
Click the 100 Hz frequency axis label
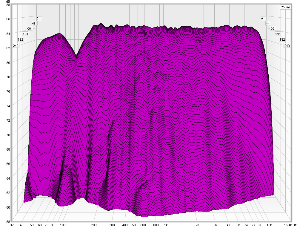[63, 225]
